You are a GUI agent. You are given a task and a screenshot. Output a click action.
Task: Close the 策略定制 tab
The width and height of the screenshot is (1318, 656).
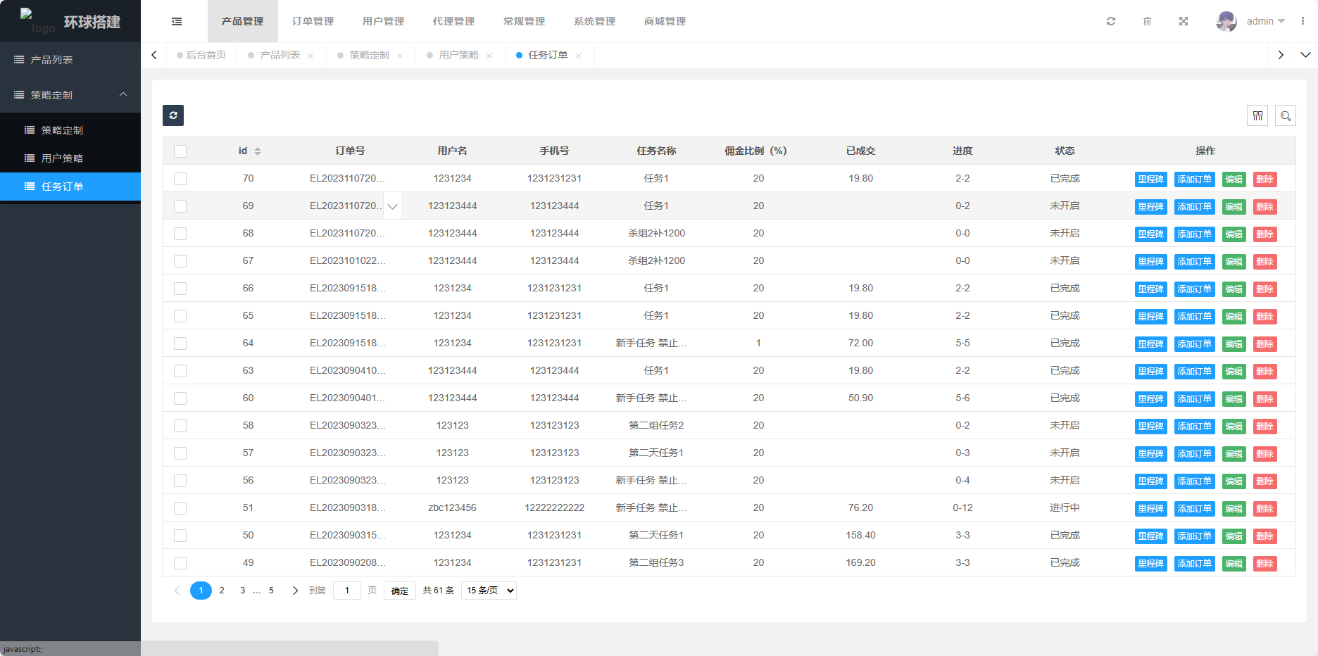(x=400, y=56)
